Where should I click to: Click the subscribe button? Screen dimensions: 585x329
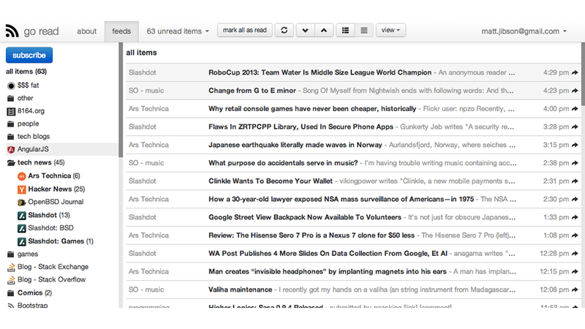point(29,56)
